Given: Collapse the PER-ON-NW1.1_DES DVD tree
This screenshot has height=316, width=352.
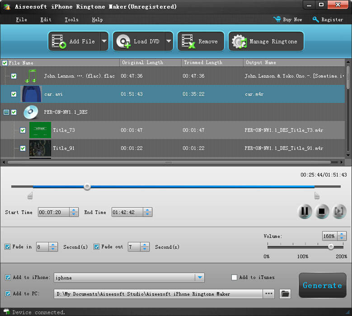Looking at the screenshot, I should [x=6, y=112].
